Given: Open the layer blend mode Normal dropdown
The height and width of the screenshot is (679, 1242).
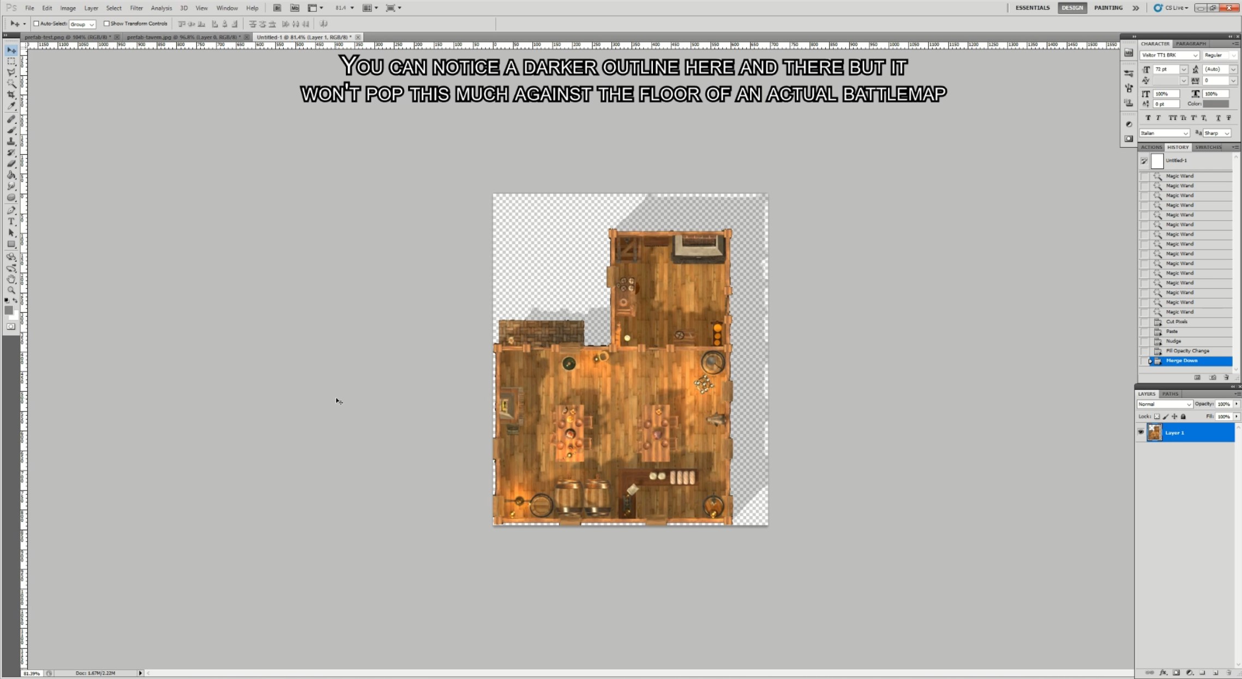Looking at the screenshot, I should [1164, 404].
